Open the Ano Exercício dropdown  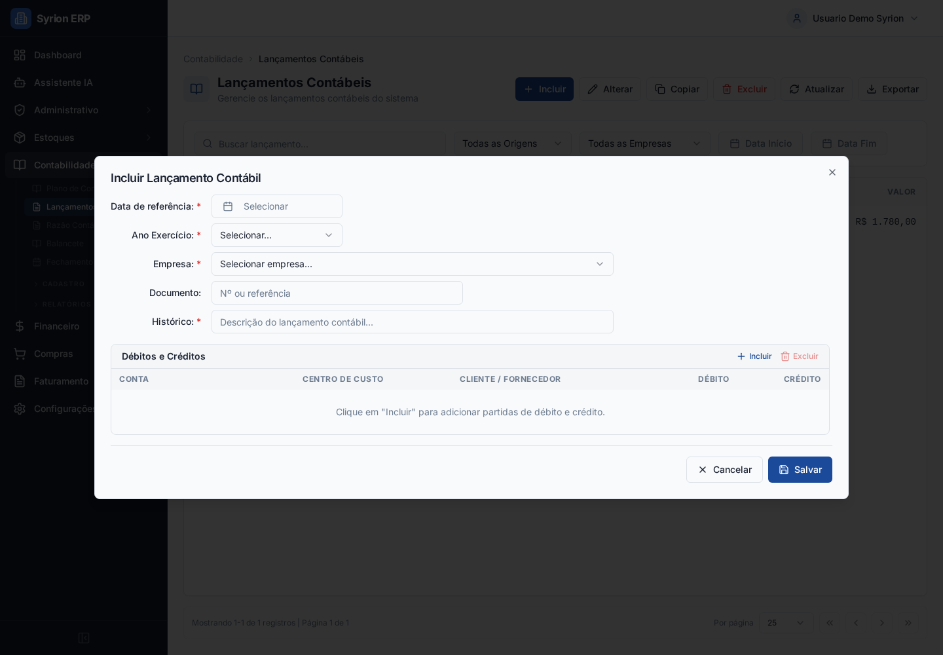pos(277,235)
